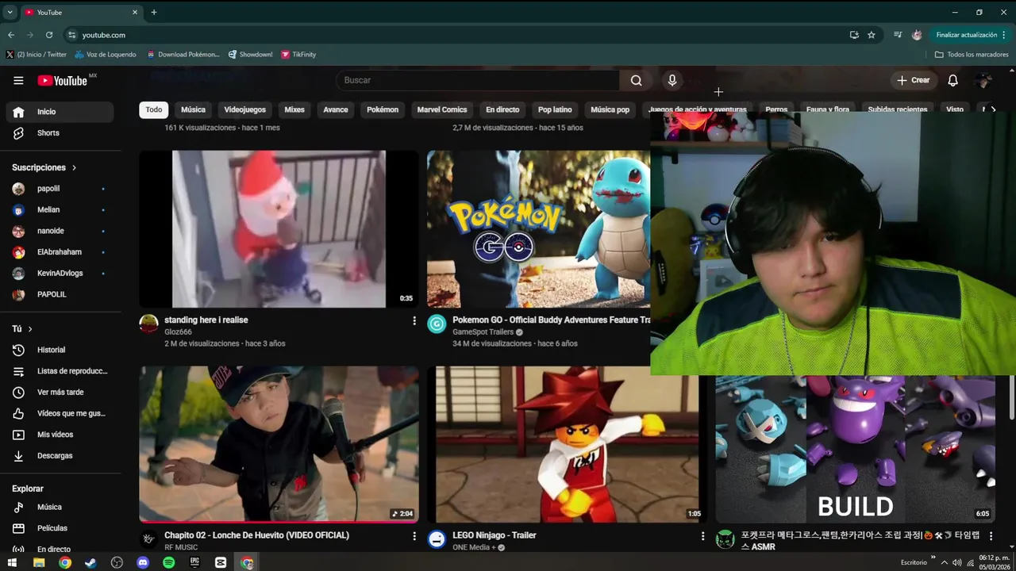1016x571 pixels.
Task: Open GameSpot Trailers channel avatar
Action: point(437,324)
